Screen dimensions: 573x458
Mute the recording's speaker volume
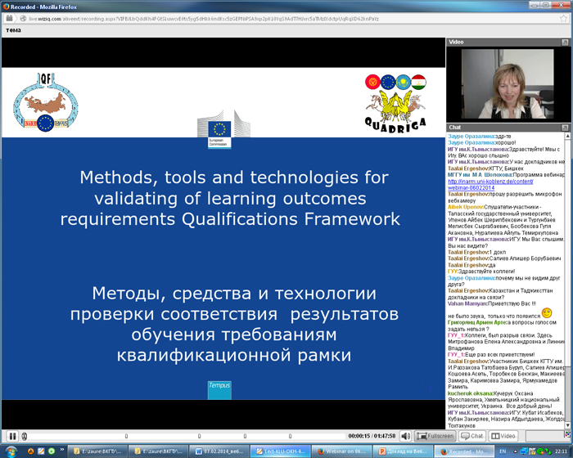tap(405, 436)
